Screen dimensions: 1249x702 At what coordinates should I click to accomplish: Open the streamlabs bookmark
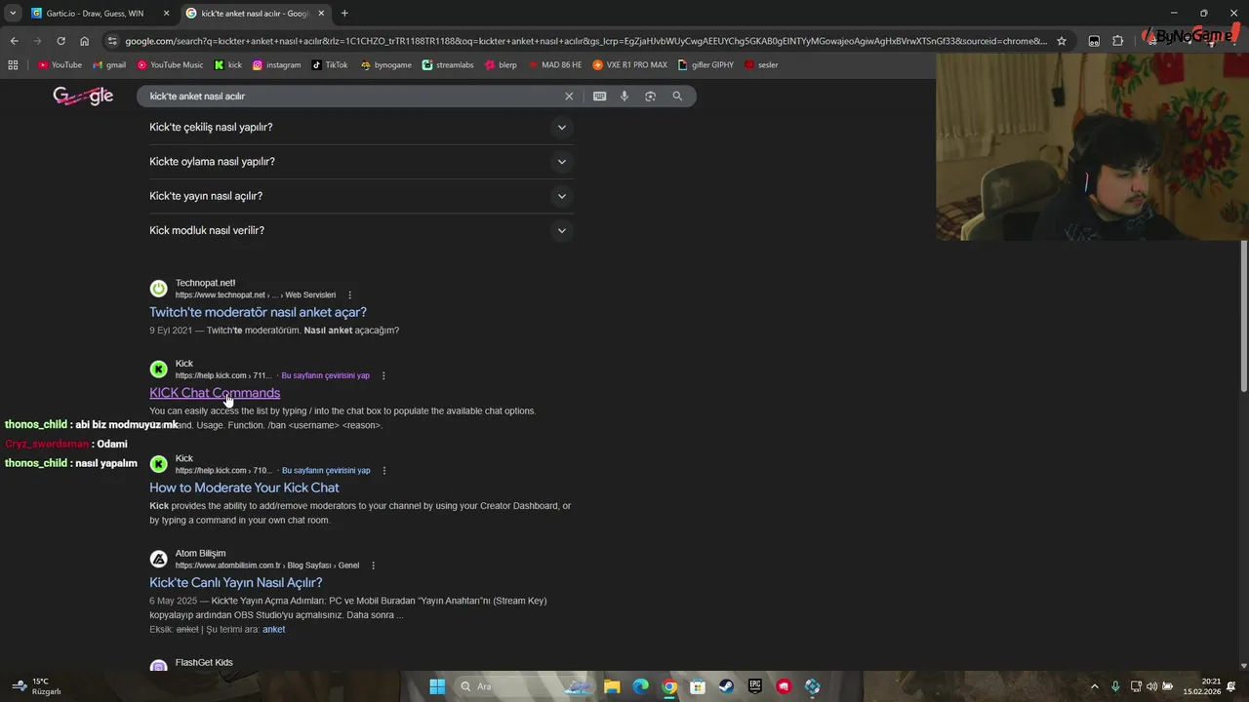coord(448,65)
